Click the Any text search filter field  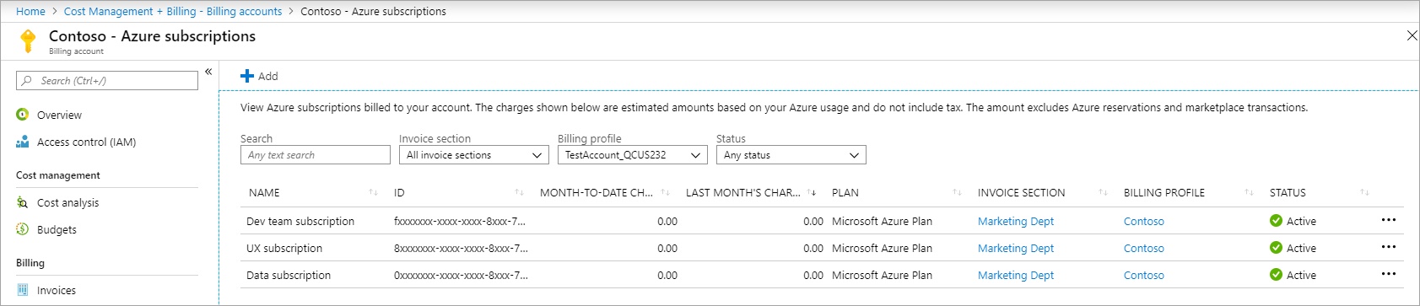click(316, 155)
